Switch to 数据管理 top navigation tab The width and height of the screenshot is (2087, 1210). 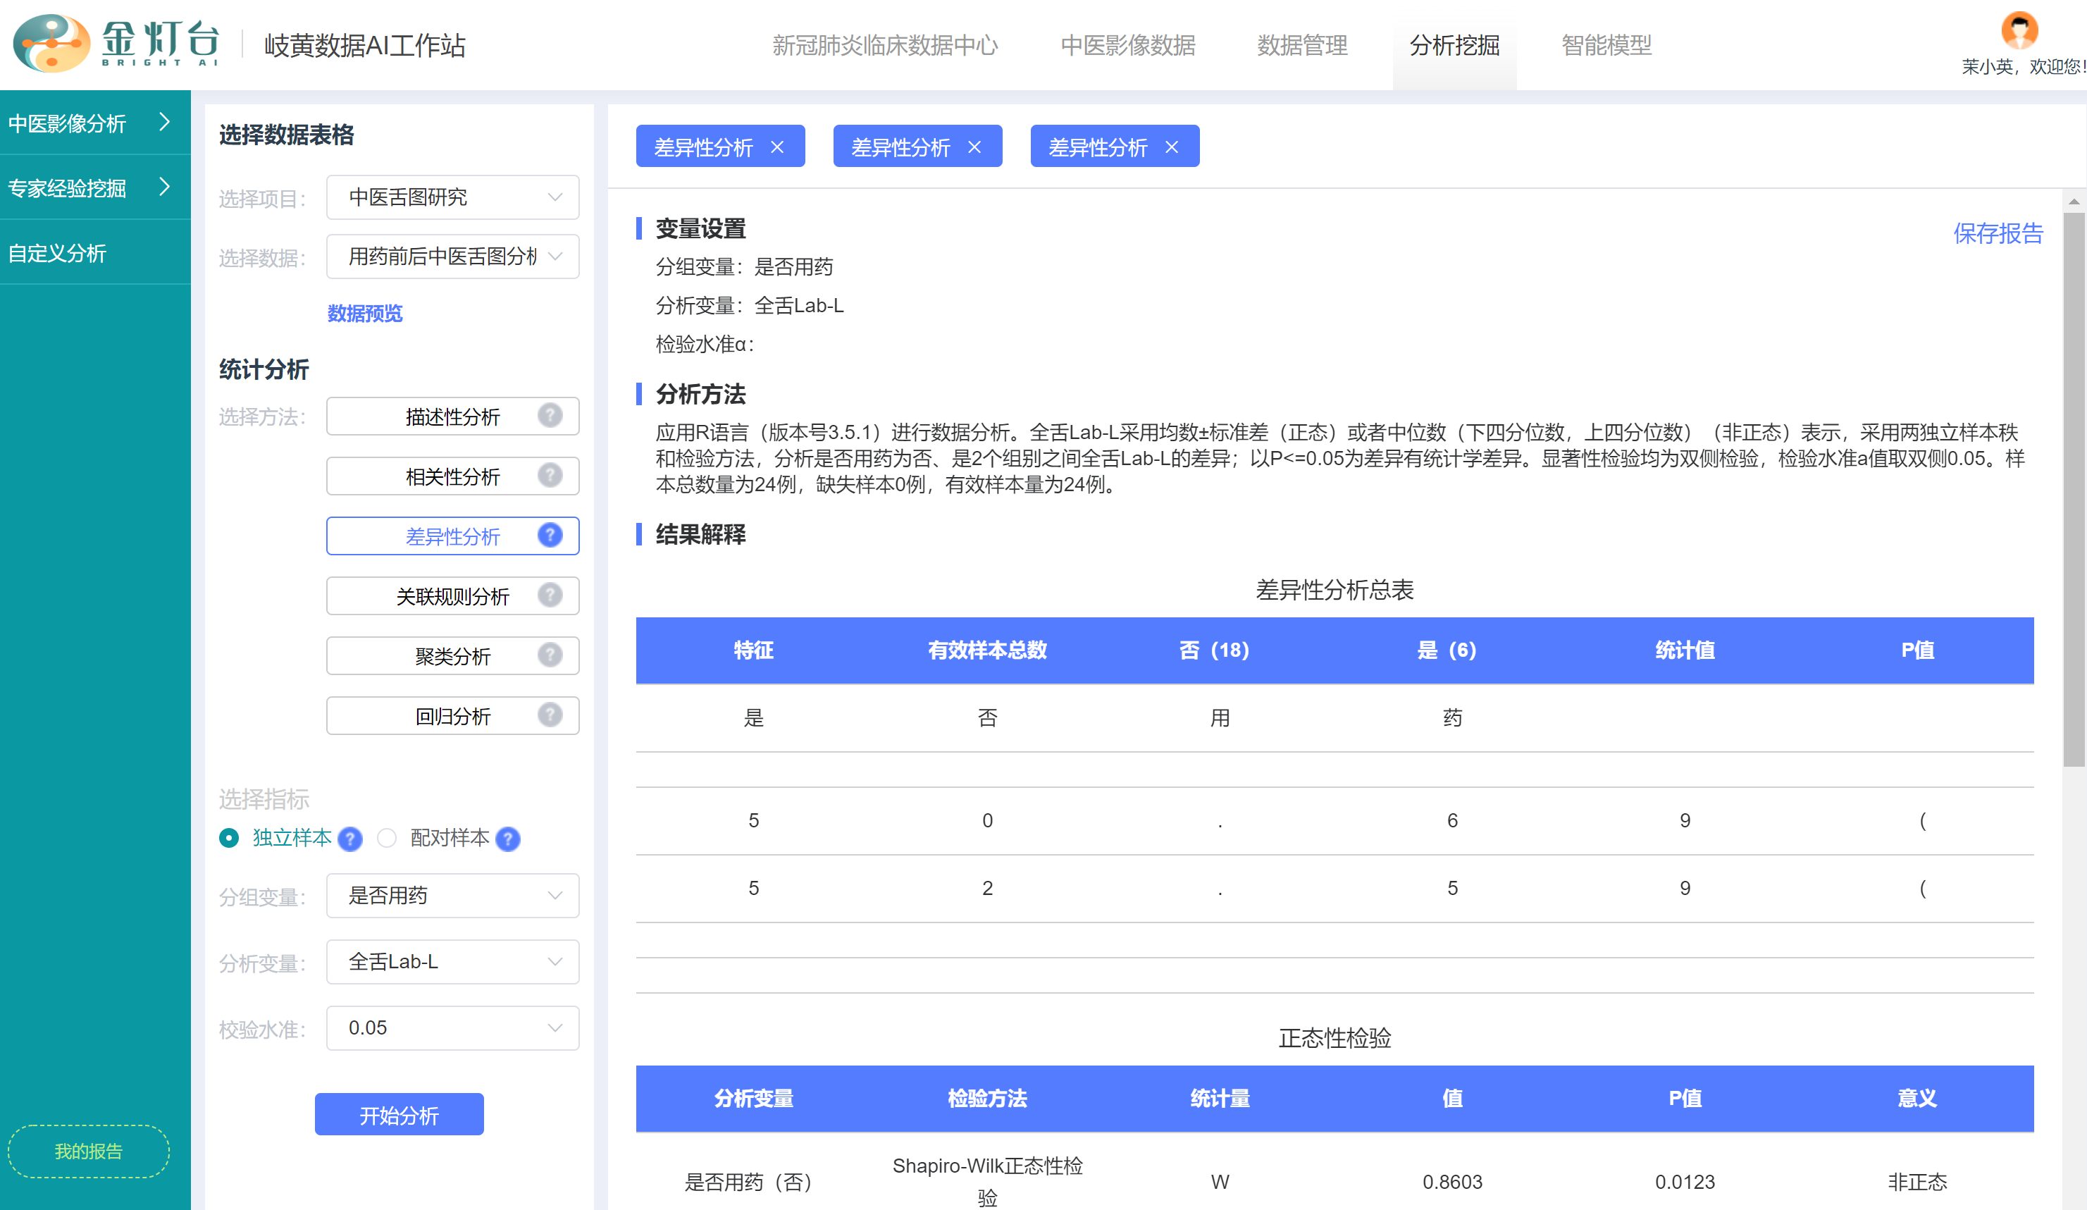pyautogui.click(x=1302, y=46)
